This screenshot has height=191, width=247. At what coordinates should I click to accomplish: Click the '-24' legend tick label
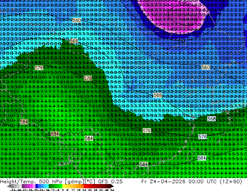(41, 190)
